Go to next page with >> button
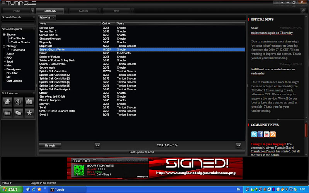Screen dimensions: 309x193 pyautogui.click(x=238, y=146)
